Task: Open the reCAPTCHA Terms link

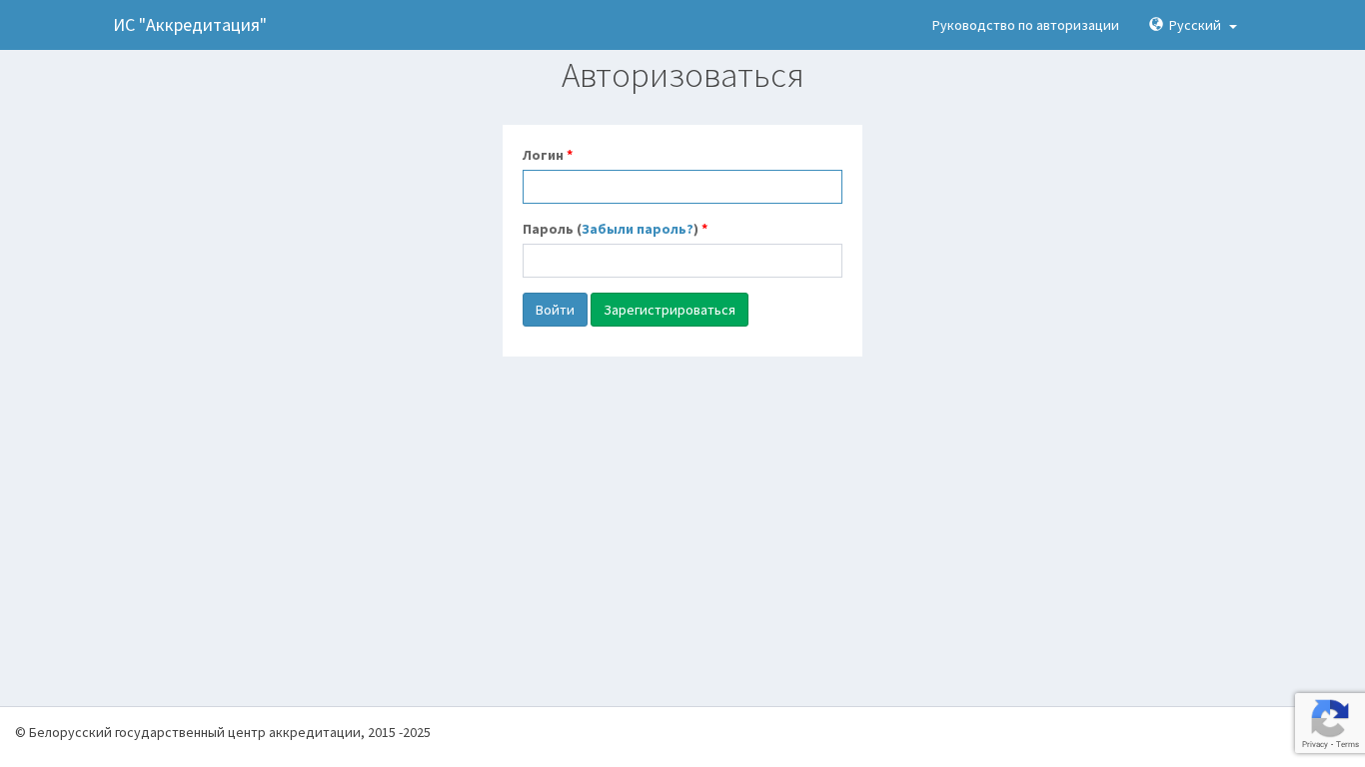Action: [1348, 744]
